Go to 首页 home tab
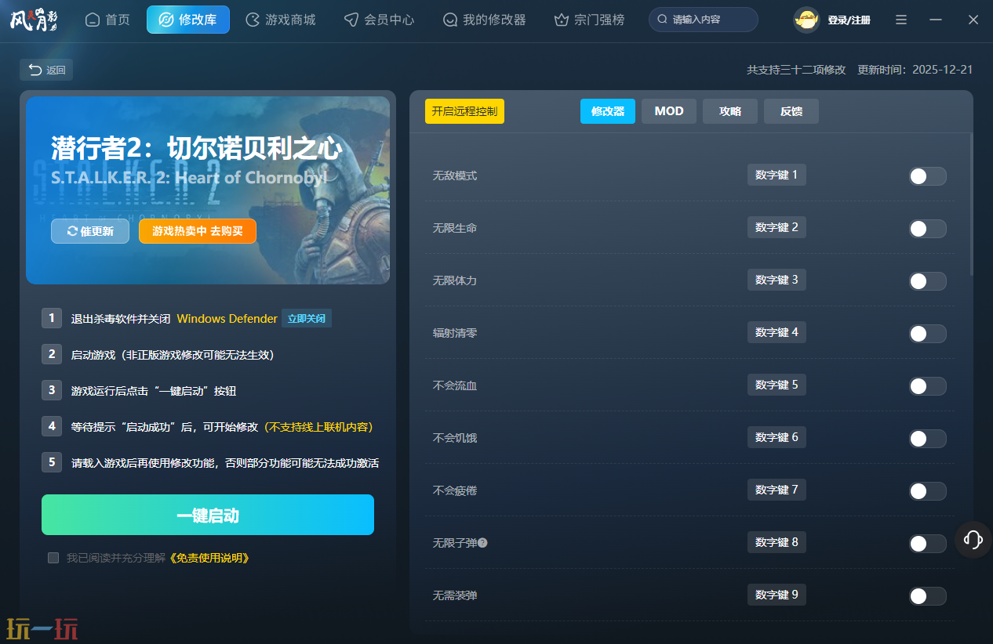Image resolution: width=993 pixels, height=644 pixels. 107,20
